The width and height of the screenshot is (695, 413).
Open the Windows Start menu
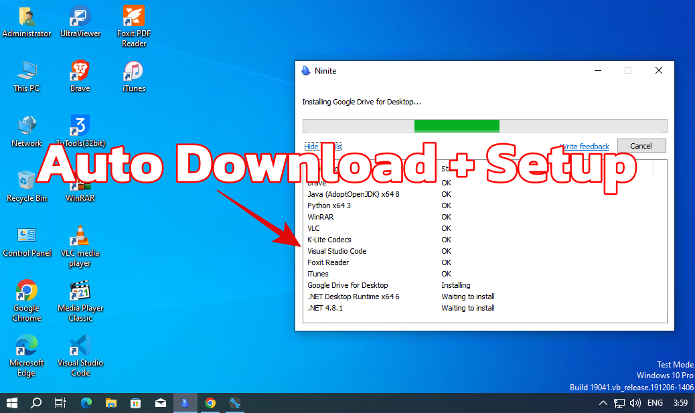point(12,403)
